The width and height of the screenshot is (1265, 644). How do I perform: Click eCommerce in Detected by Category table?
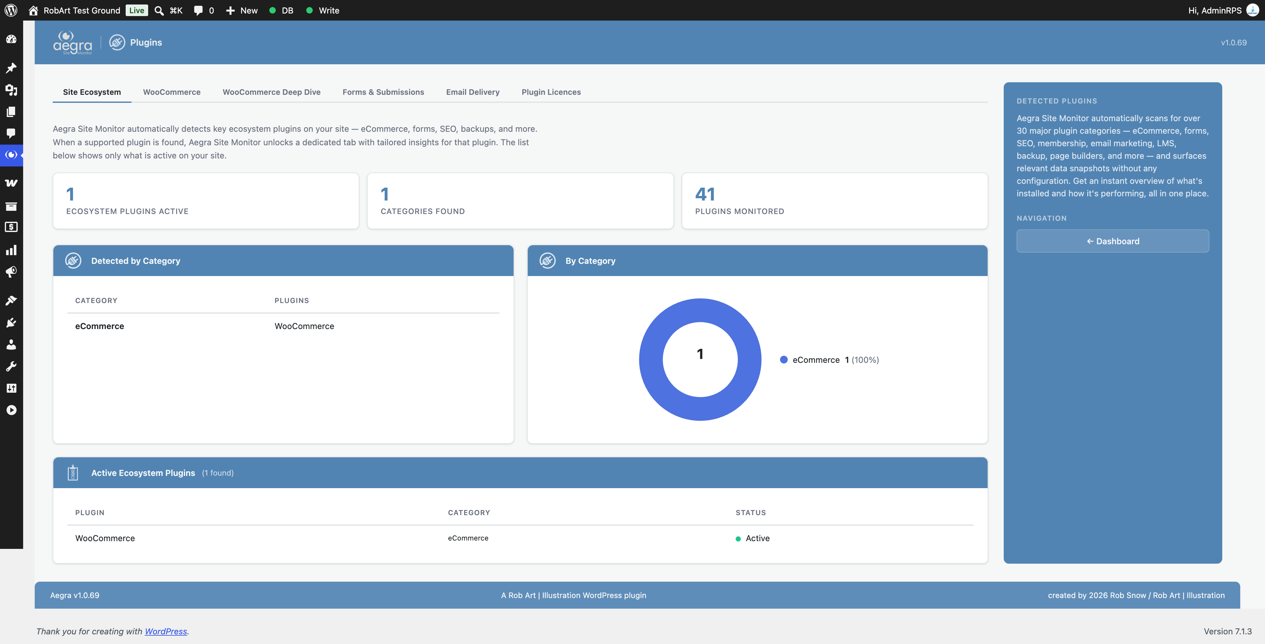click(x=100, y=326)
